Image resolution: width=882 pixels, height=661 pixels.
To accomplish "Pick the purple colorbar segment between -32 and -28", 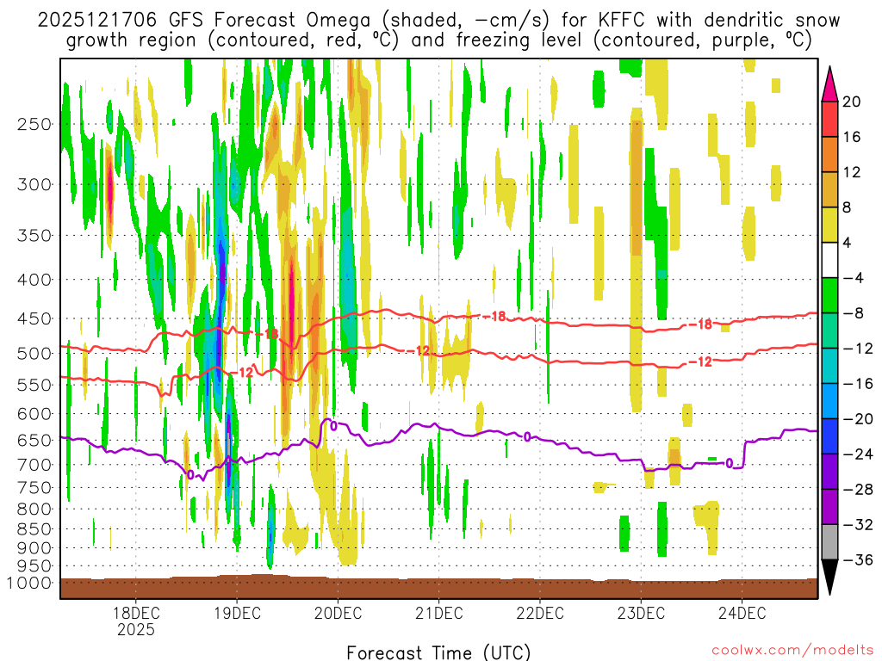I will (x=829, y=507).
